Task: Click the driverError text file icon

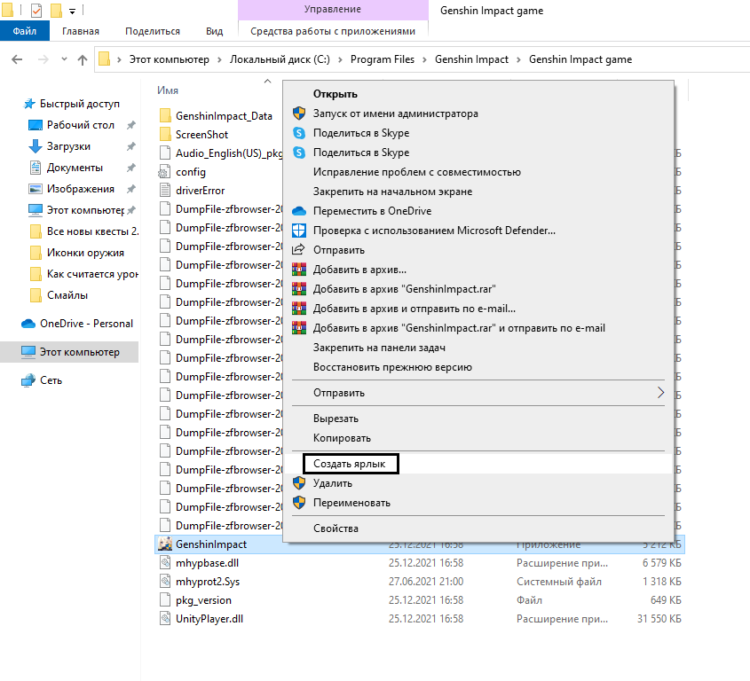Action: pyautogui.click(x=164, y=191)
